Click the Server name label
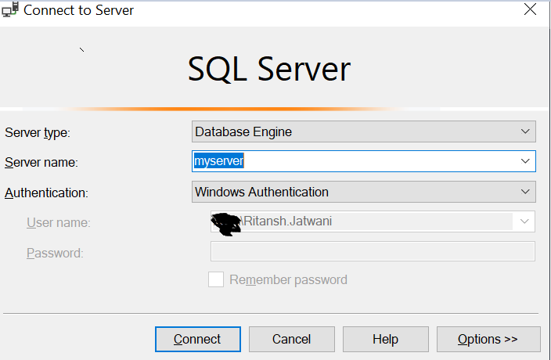 41,163
